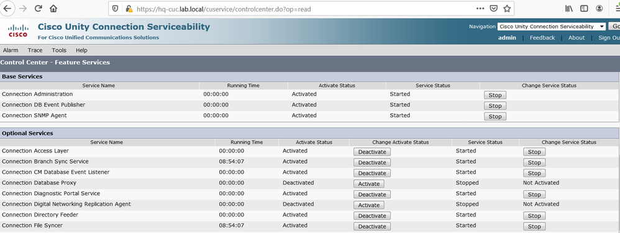
Task: Bookmark this page with the star icon
Action: click(x=507, y=8)
